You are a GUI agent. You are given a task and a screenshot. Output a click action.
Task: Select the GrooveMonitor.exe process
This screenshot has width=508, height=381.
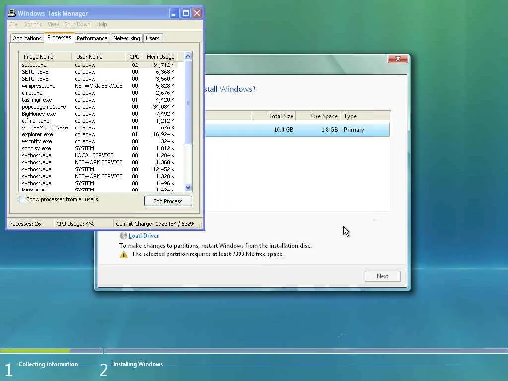tap(99, 127)
